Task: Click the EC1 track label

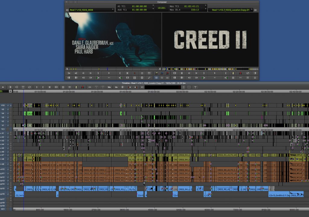Action: pyautogui.click(x=3, y=209)
